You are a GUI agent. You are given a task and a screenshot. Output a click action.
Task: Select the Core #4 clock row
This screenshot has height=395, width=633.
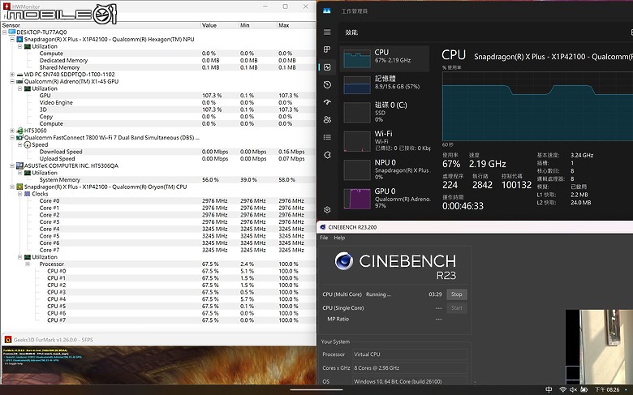[x=158, y=229]
